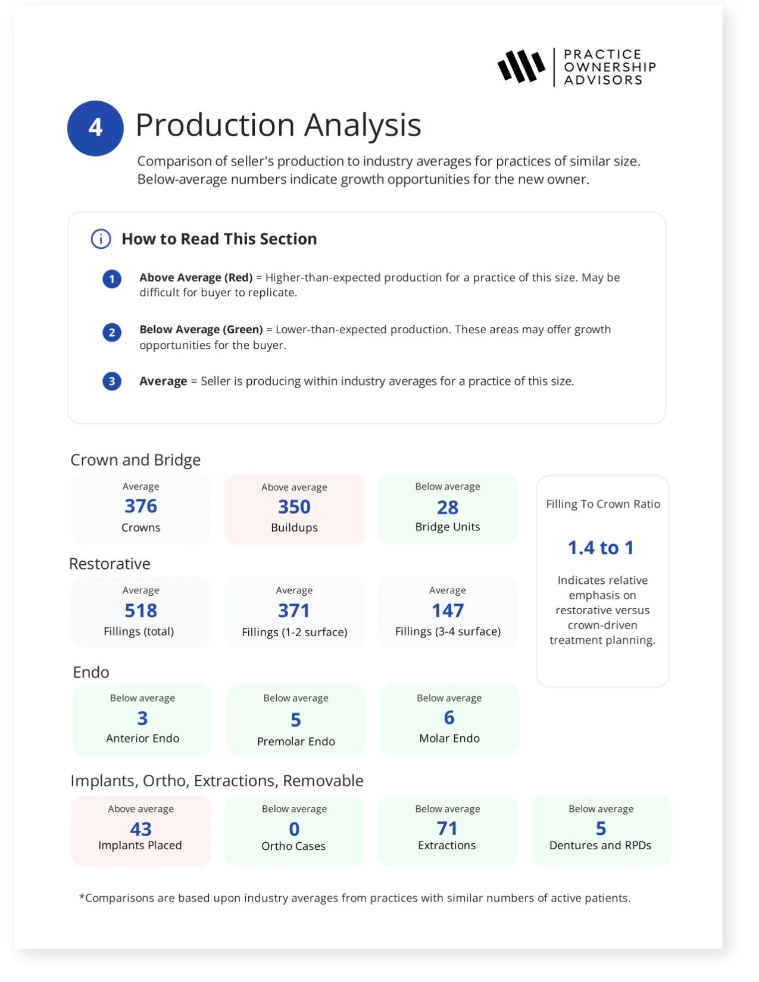759x982 pixels.
Task: Select the red 350 Buildups card
Action: click(x=294, y=509)
